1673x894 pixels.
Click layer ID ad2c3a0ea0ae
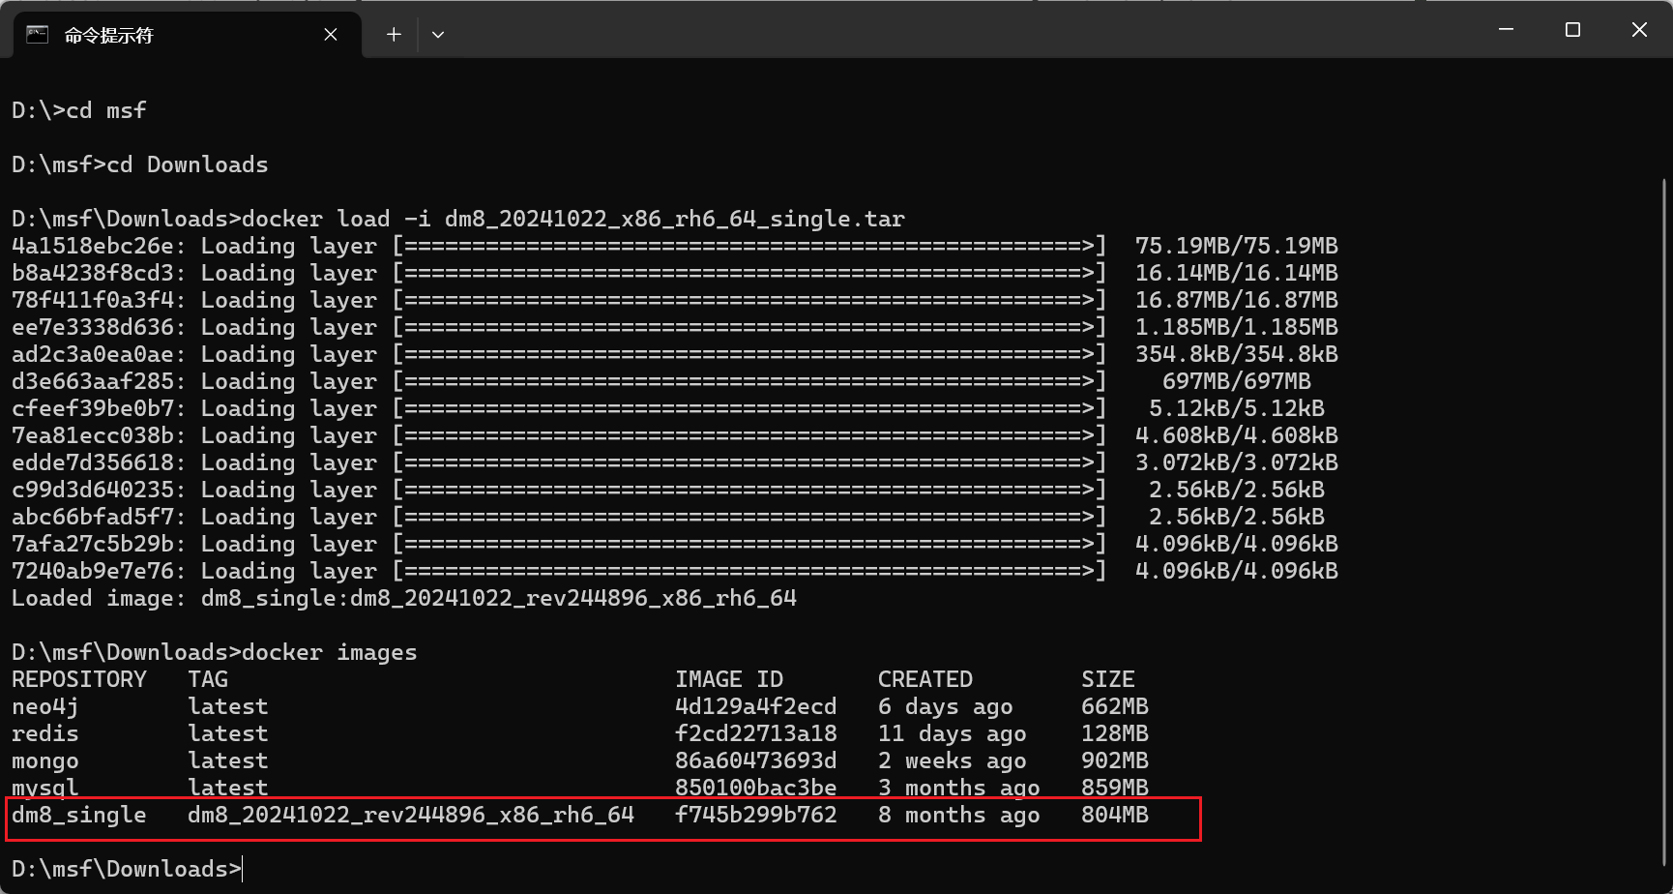[x=93, y=354]
